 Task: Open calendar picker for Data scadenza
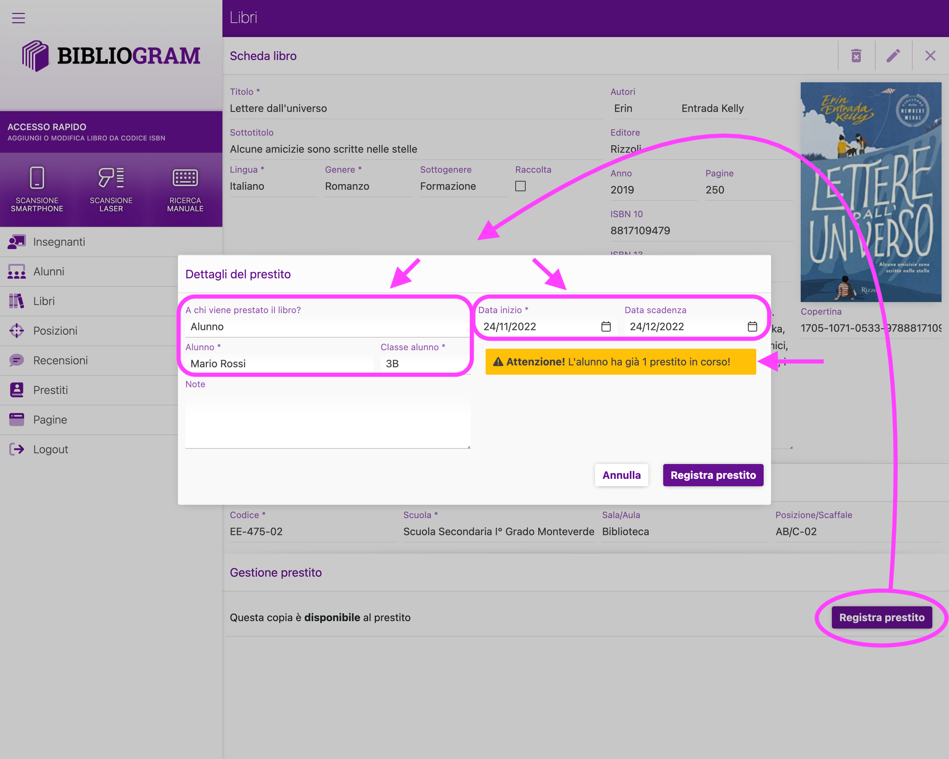tap(752, 327)
